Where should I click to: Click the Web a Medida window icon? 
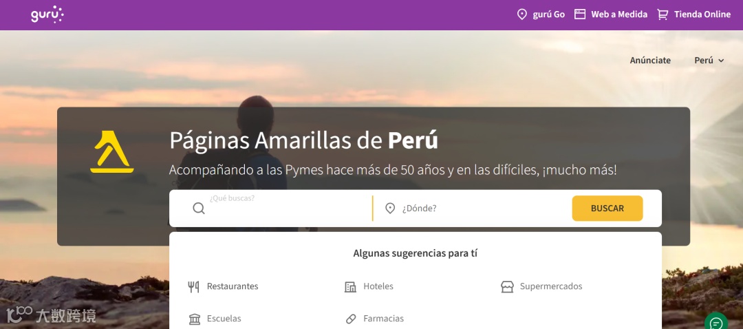coord(580,14)
